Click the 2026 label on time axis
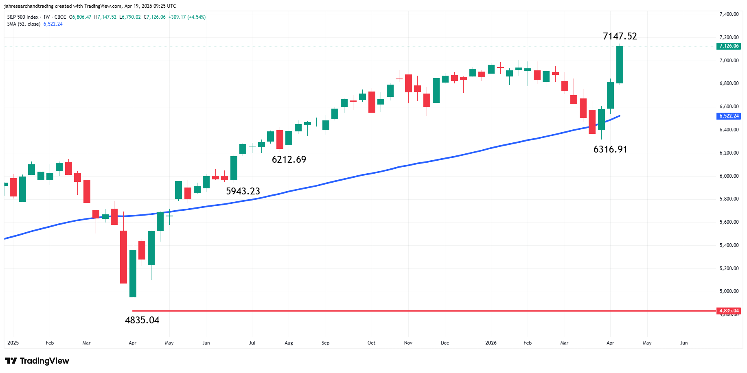This screenshot has height=373, width=747. click(491, 343)
